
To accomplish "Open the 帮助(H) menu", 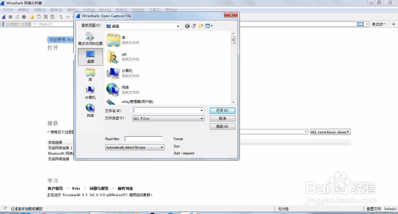I will [x=171, y=10].
